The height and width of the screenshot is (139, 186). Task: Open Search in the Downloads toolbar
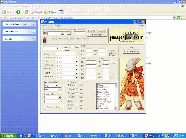click(x=37, y=12)
